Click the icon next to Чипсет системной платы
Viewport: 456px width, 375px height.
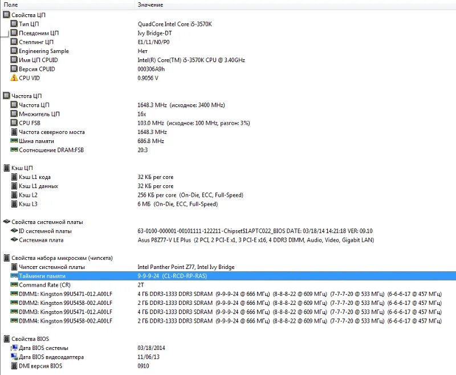(14, 267)
